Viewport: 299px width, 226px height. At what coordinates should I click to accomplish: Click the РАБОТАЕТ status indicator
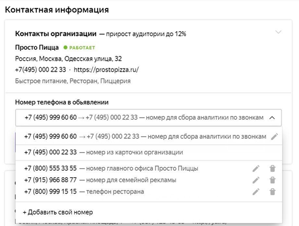point(80,47)
